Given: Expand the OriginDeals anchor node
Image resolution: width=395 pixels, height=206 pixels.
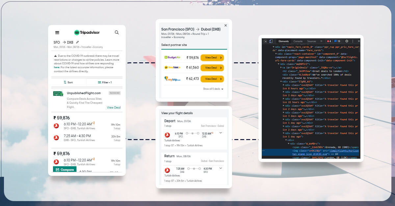Looking at the screenshot, I should 281,67.
